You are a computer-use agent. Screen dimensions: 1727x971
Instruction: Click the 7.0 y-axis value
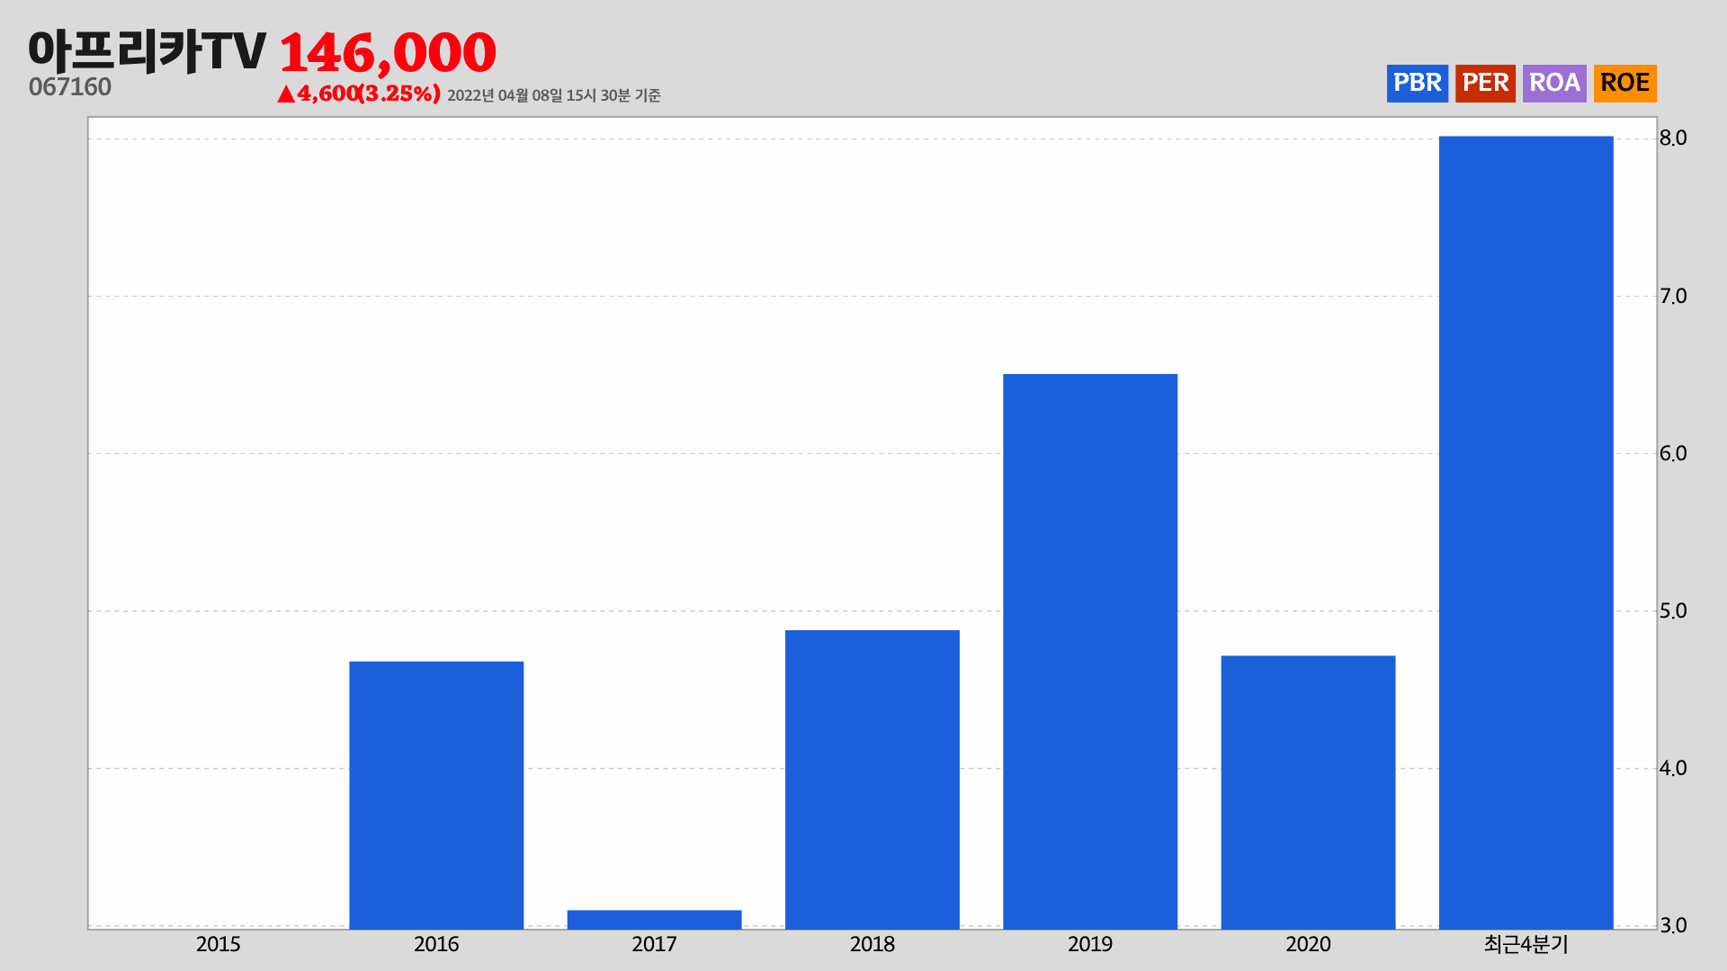tap(1673, 296)
